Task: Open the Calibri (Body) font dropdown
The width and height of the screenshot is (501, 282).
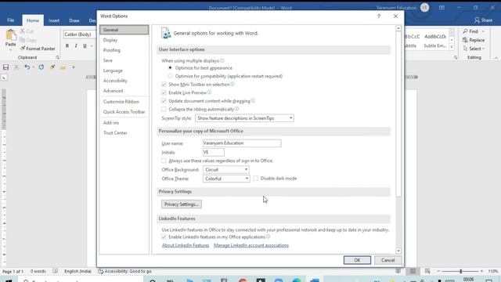Action: click(x=80, y=34)
